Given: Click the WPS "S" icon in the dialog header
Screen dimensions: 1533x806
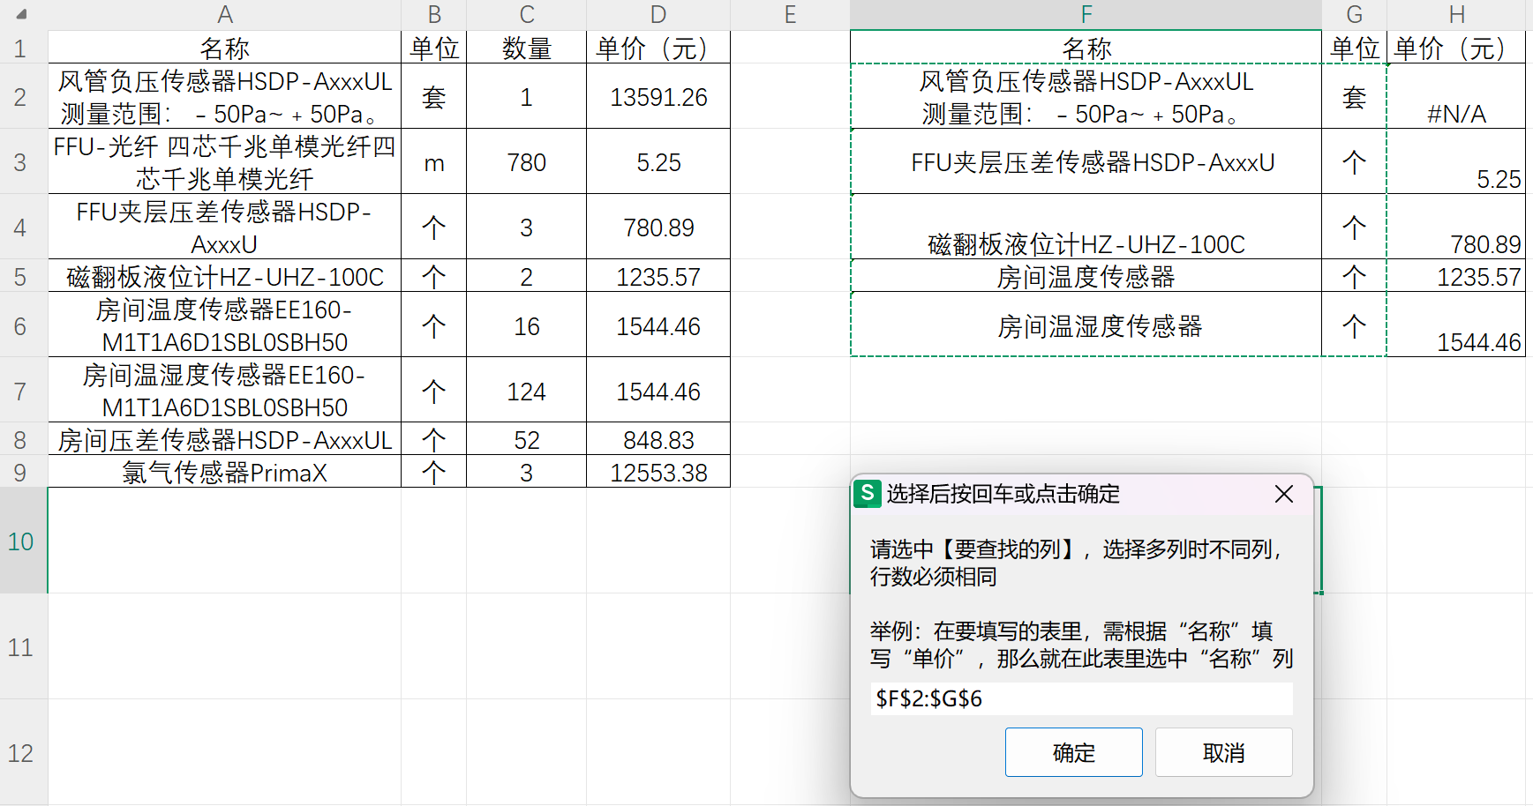Looking at the screenshot, I should (870, 495).
